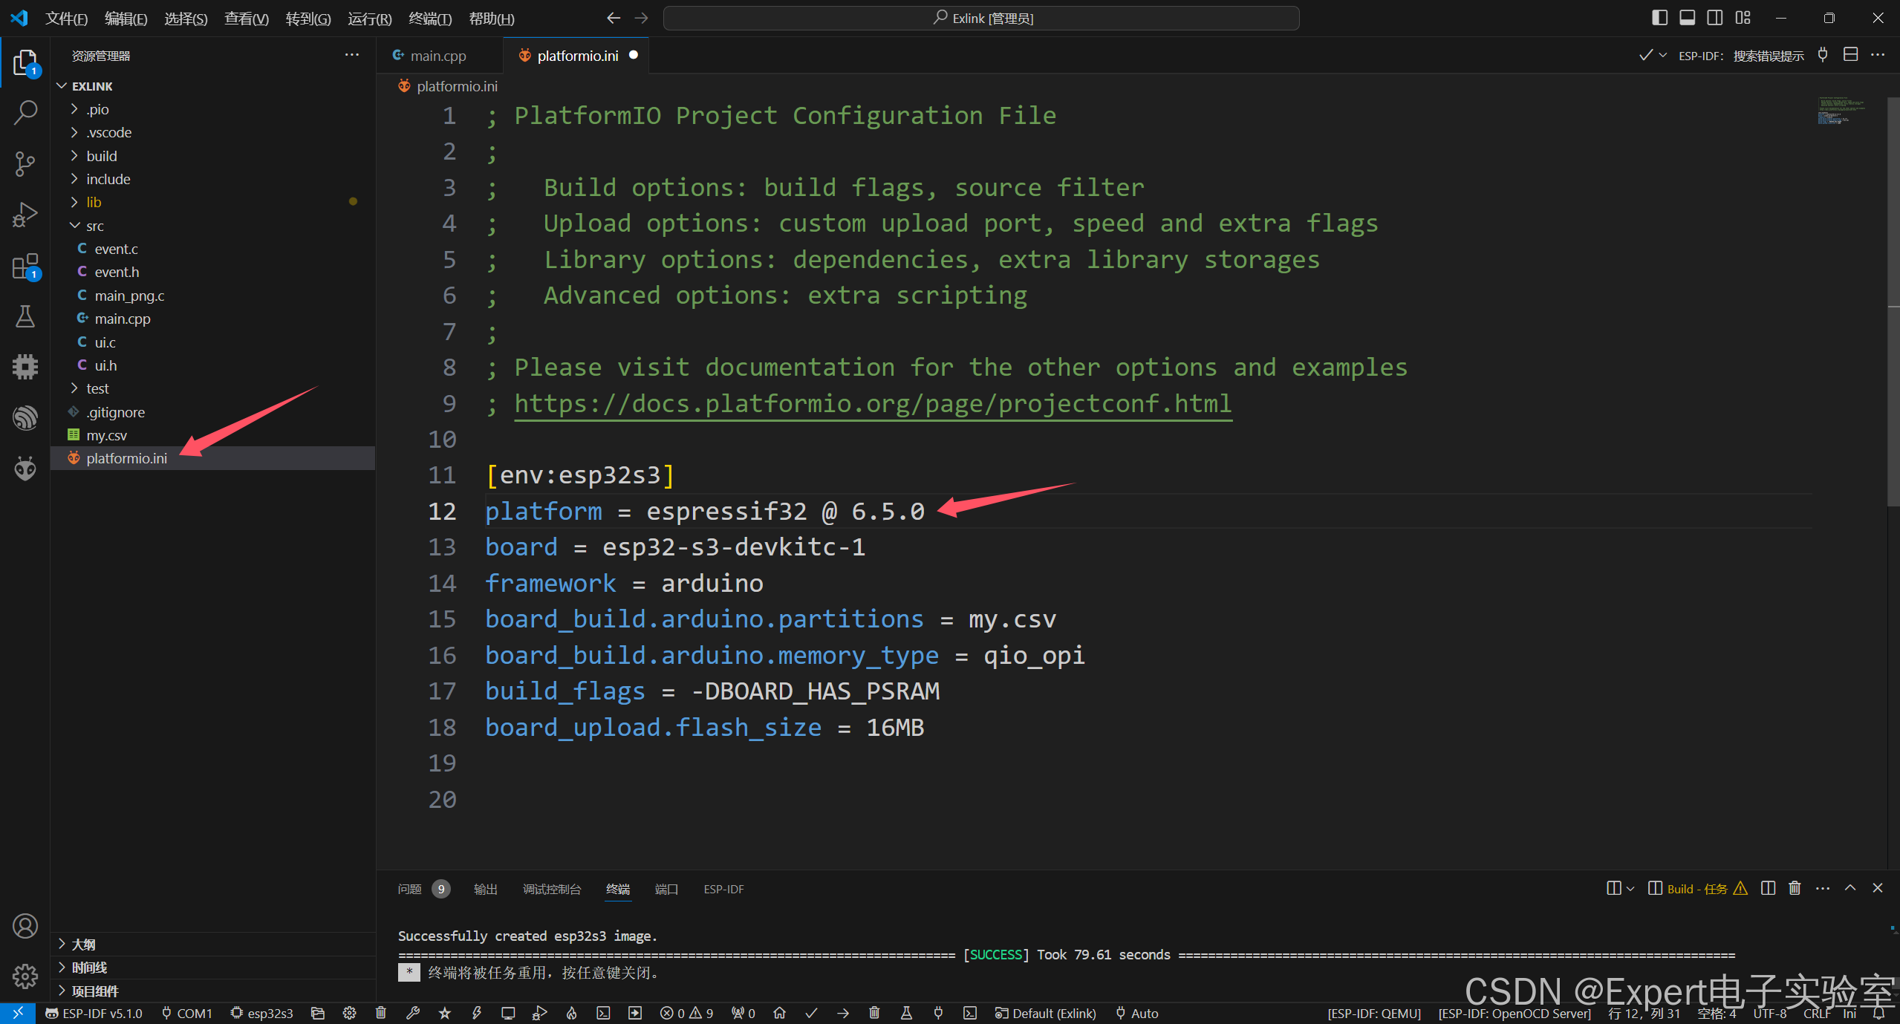Click the build, flash and monitor flame icon
This screenshot has height=1024, width=1900.
point(571,1013)
